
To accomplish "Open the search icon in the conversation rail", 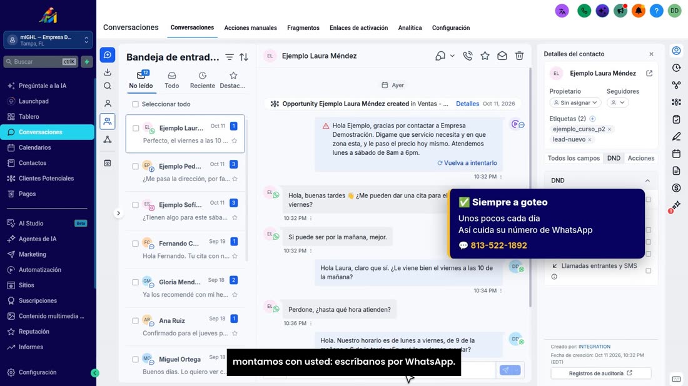I will click(108, 86).
